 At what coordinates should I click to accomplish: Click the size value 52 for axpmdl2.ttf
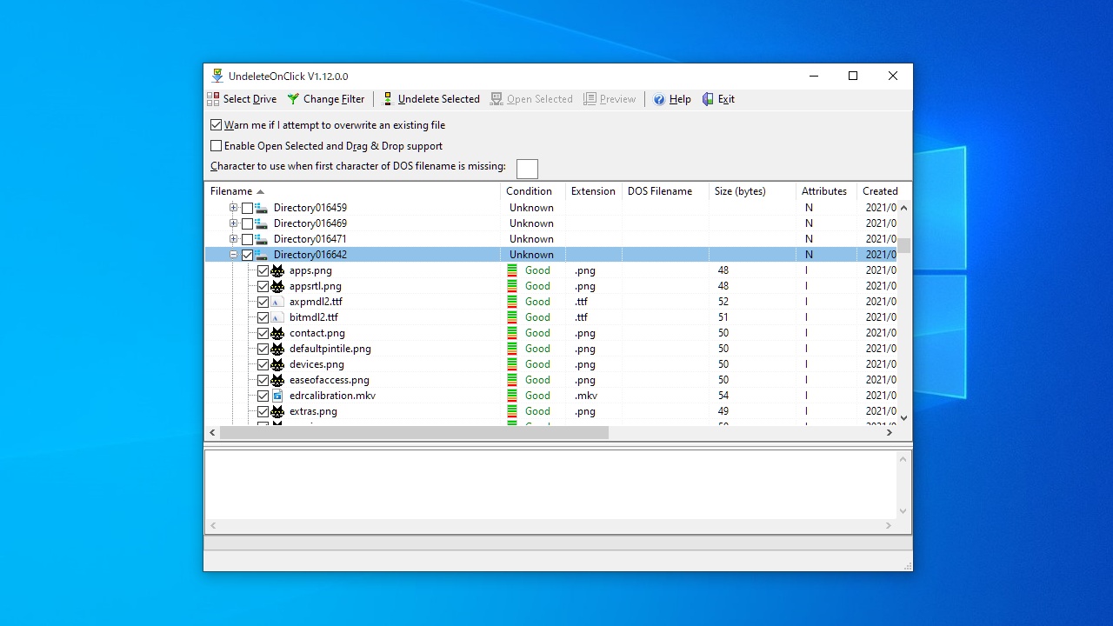[x=723, y=302]
